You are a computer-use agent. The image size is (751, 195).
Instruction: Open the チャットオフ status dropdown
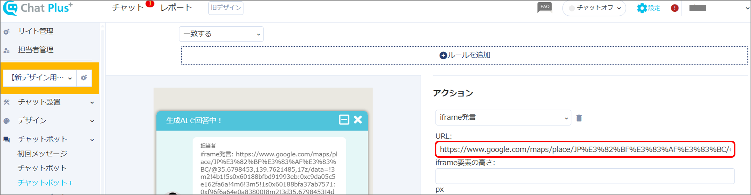[594, 8]
